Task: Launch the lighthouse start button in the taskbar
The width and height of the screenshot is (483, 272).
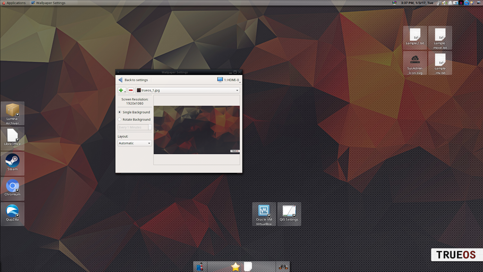Action: click(x=199, y=267)
